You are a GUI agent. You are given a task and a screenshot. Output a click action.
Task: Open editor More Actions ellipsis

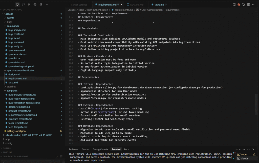(253, 5)
